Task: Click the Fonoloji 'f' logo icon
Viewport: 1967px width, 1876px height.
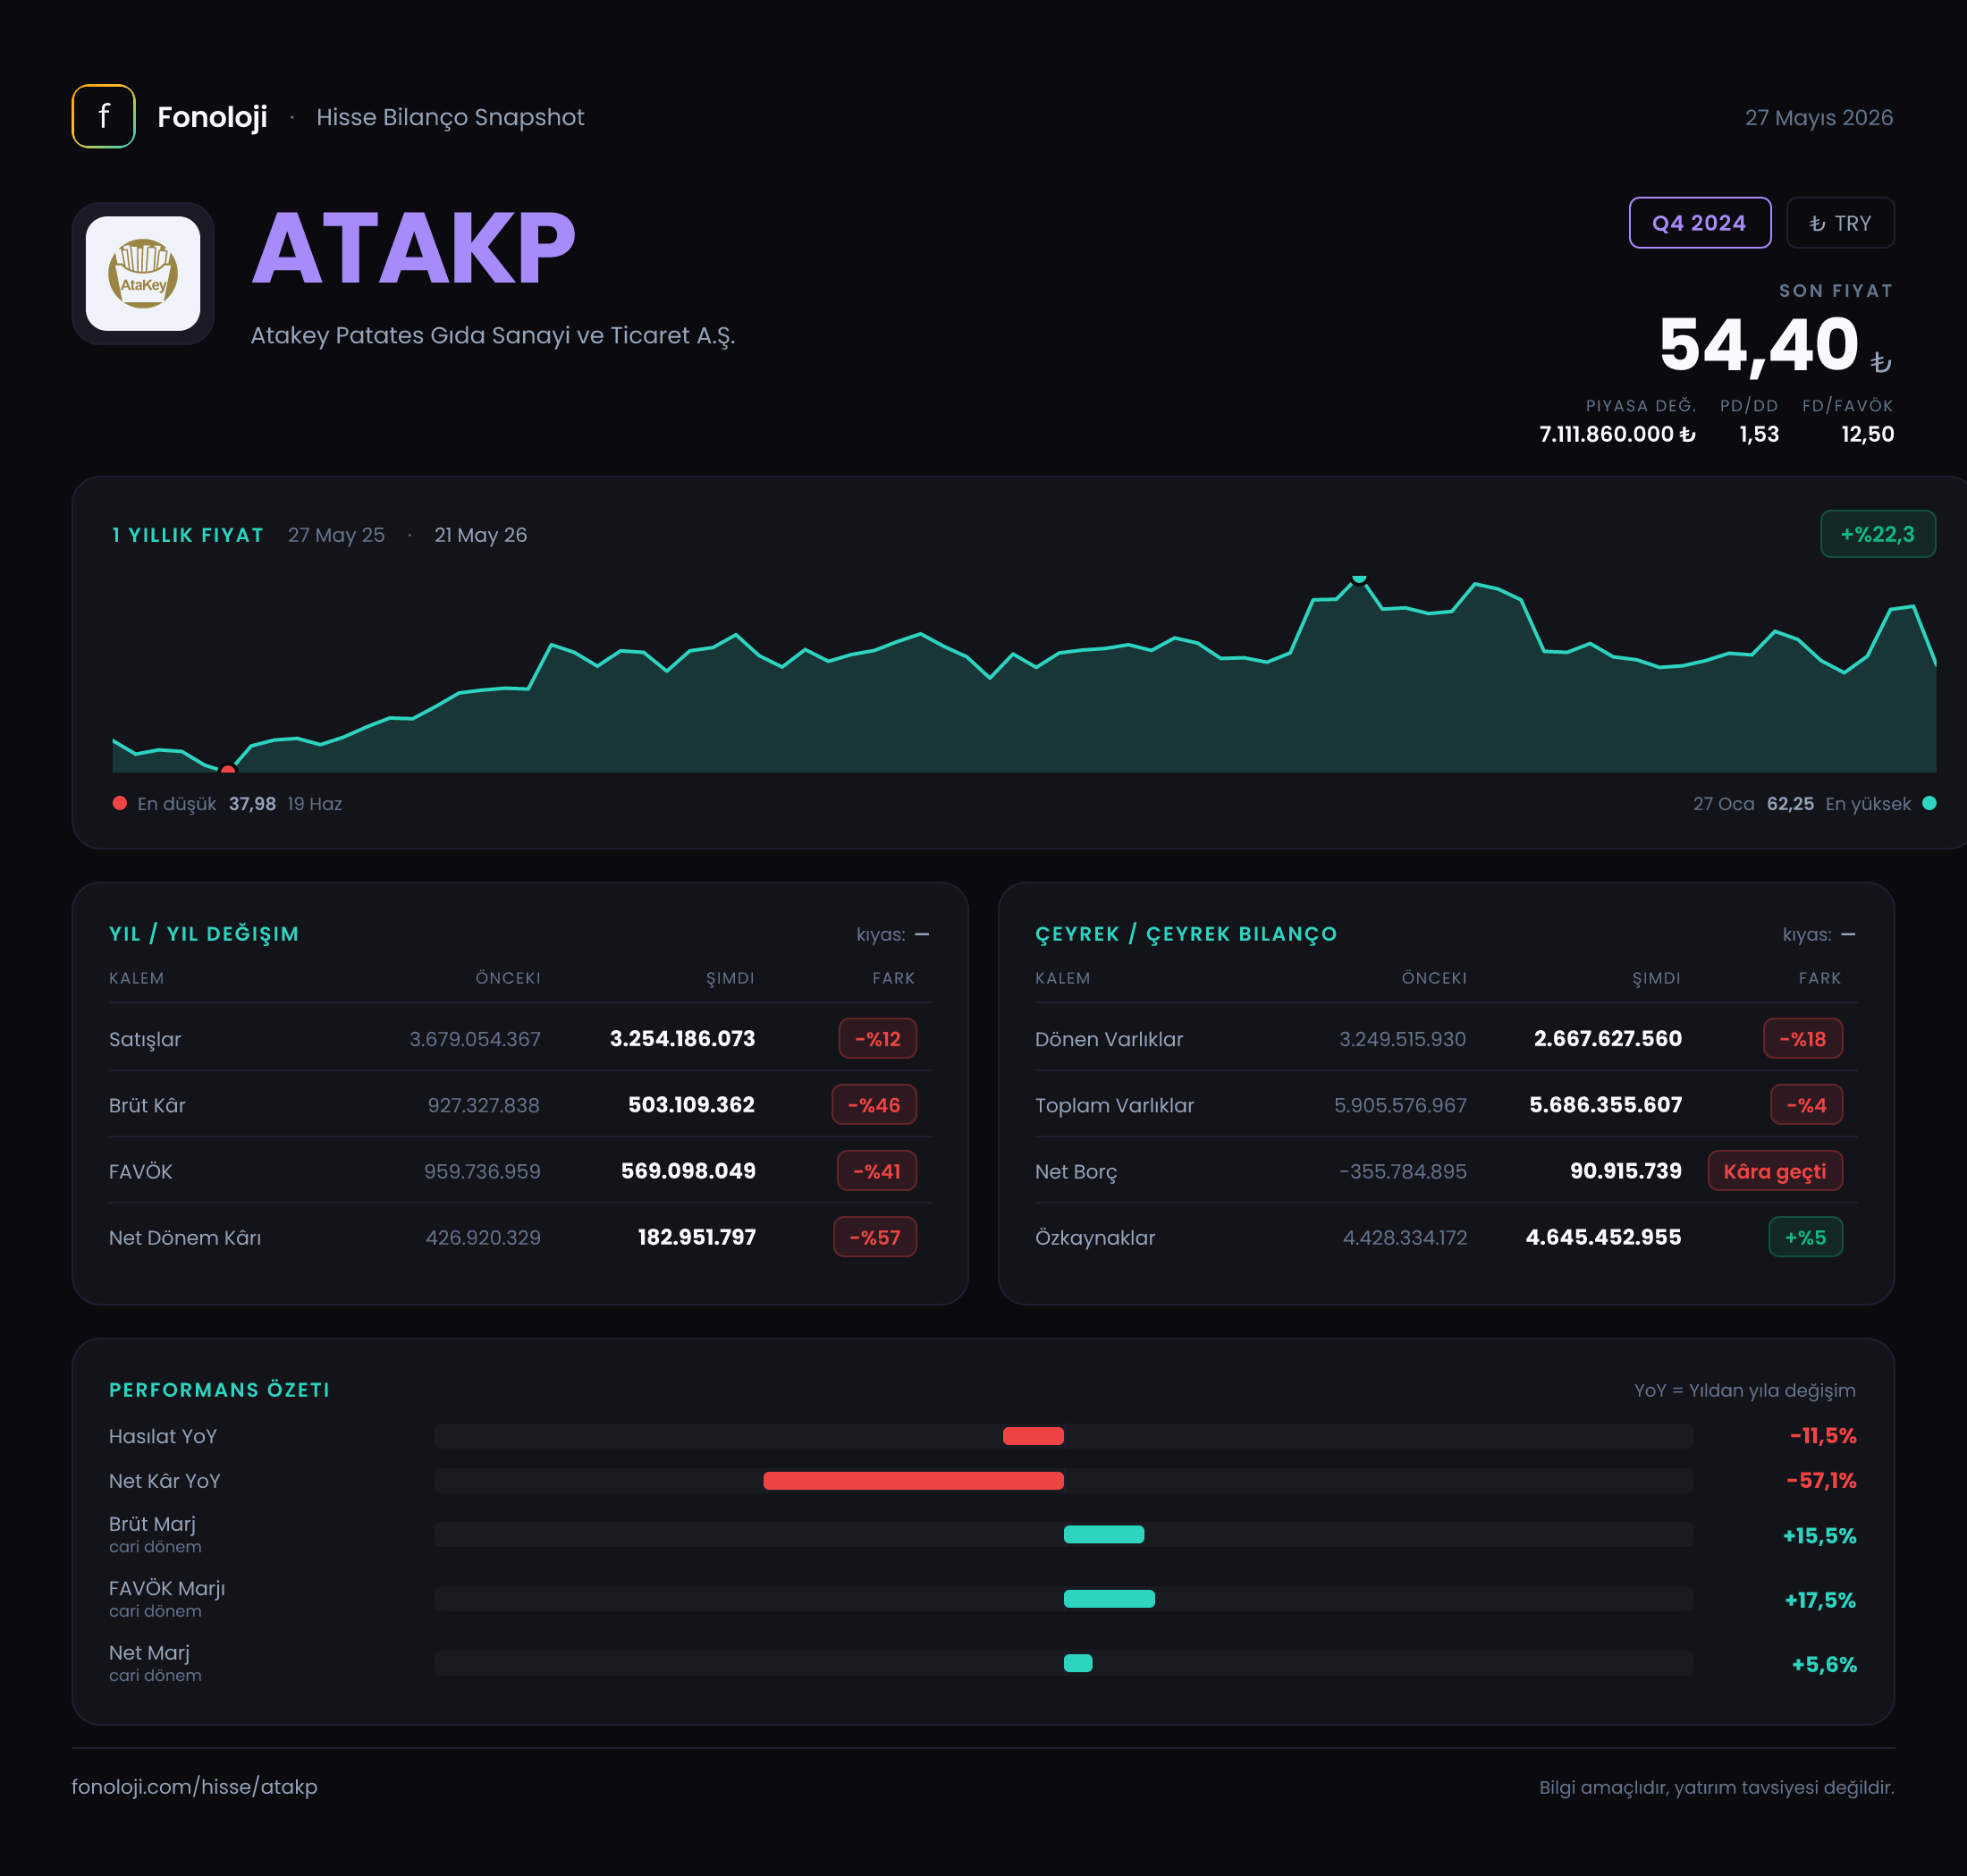Action: point(103,116)
